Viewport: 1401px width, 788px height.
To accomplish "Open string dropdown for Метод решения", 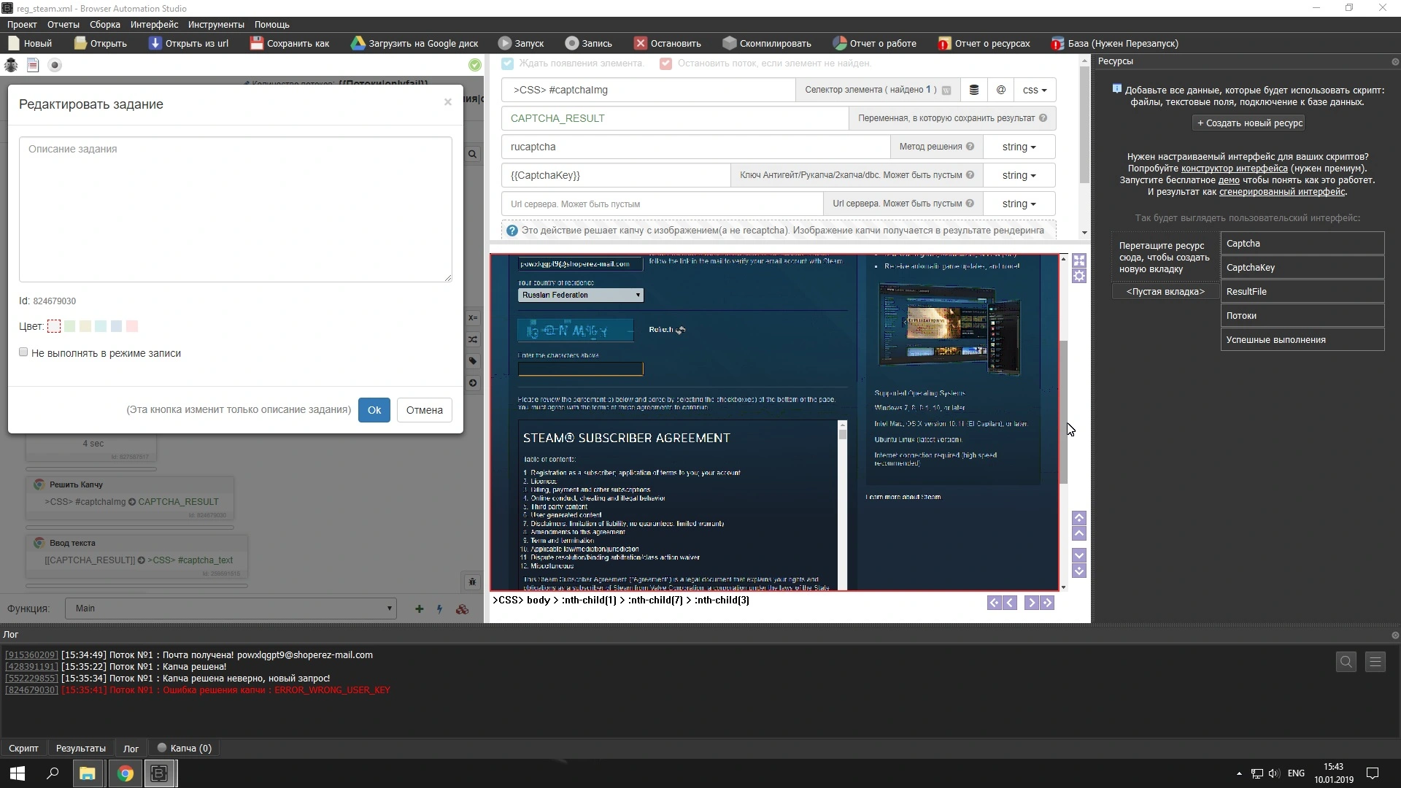I will pos(1019,147).
